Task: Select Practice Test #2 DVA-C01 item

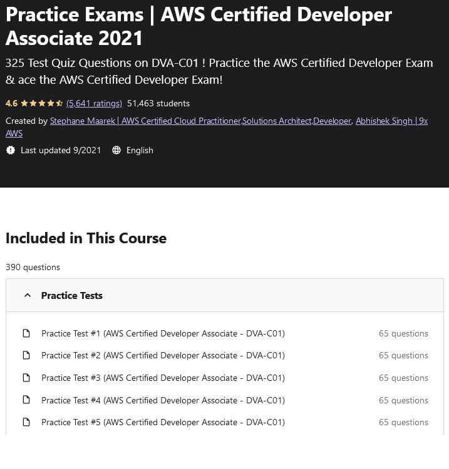Action: point(163,355)
